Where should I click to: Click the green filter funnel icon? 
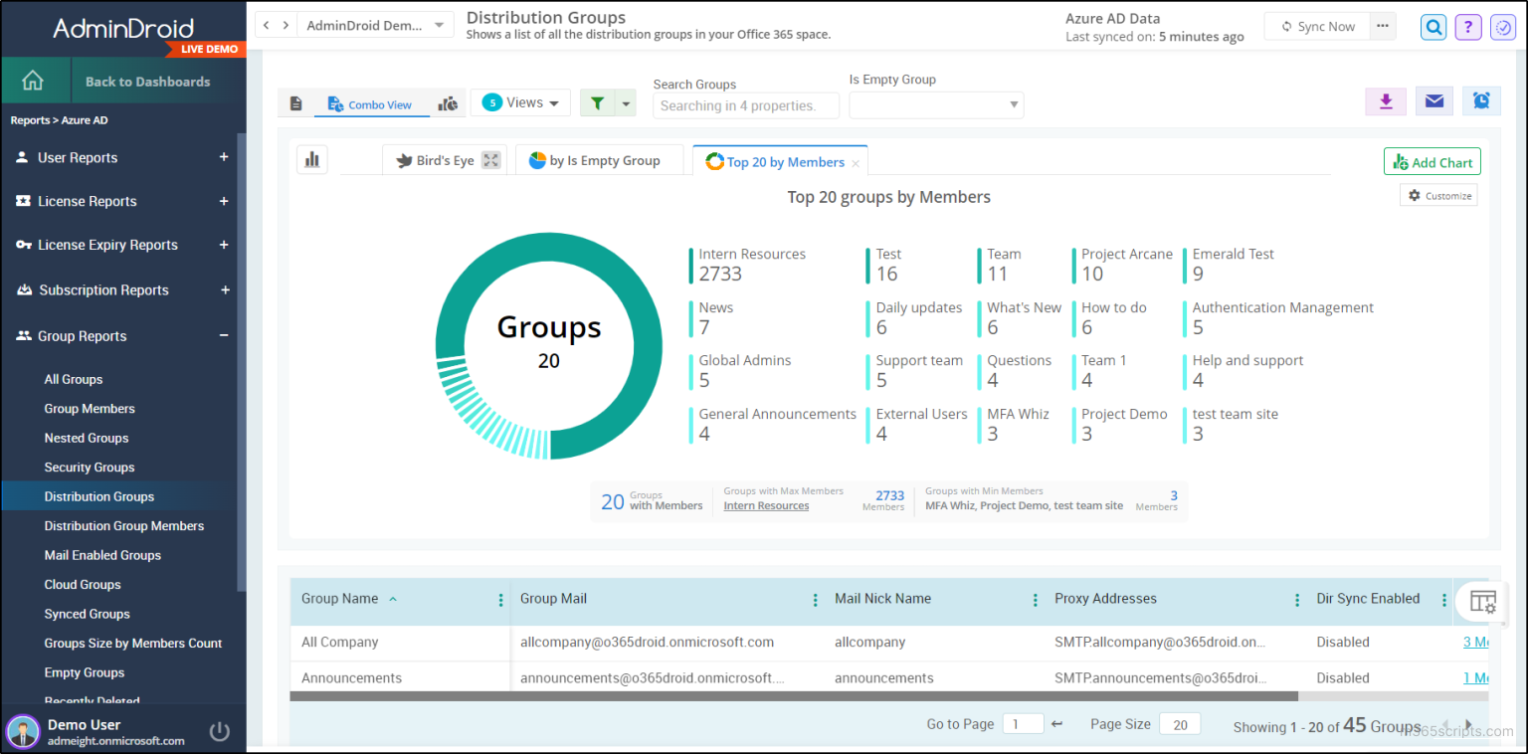click(x=597, y=102)
